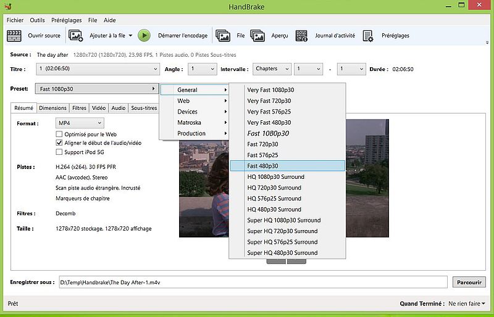Open the File queue icon in toolbar
The width and height of the screenshot is (494, 317).
coord(223,36)
